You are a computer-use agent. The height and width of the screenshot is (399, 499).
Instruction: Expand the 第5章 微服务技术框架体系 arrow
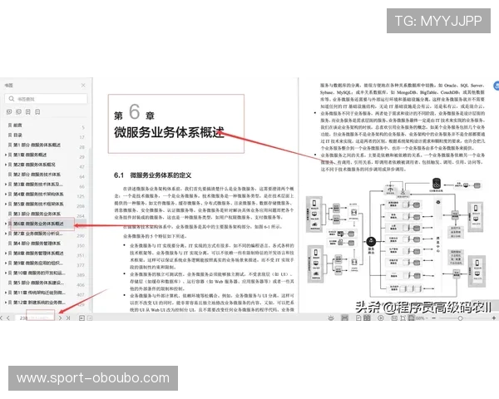(x=6, y=204)
